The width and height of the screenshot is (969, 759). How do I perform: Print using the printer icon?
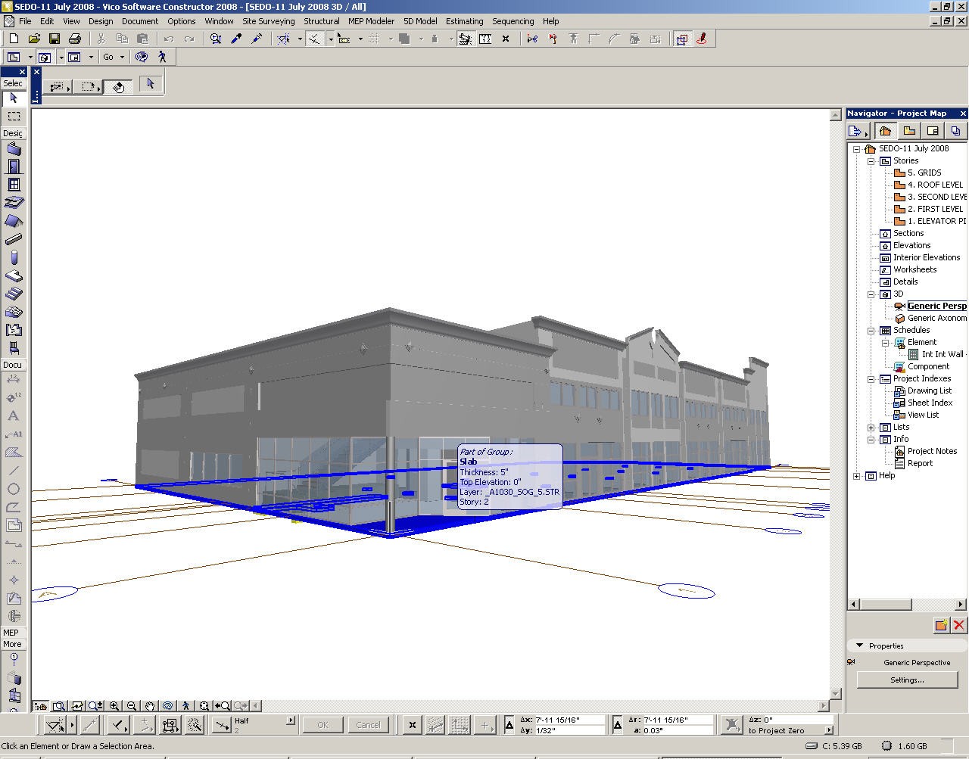click(x=74, y=39)
